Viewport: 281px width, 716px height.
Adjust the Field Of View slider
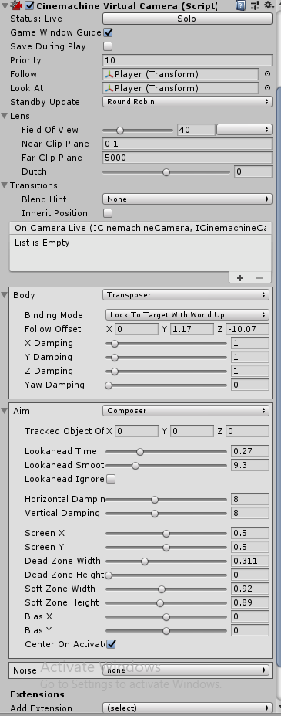[x=138, y=130]
